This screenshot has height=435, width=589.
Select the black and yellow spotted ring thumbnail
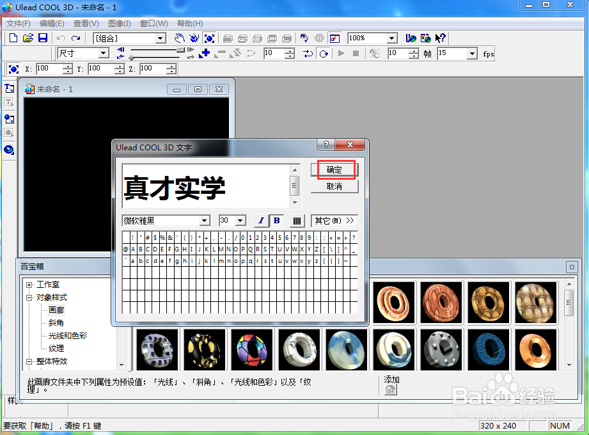(x=205, y=350)
